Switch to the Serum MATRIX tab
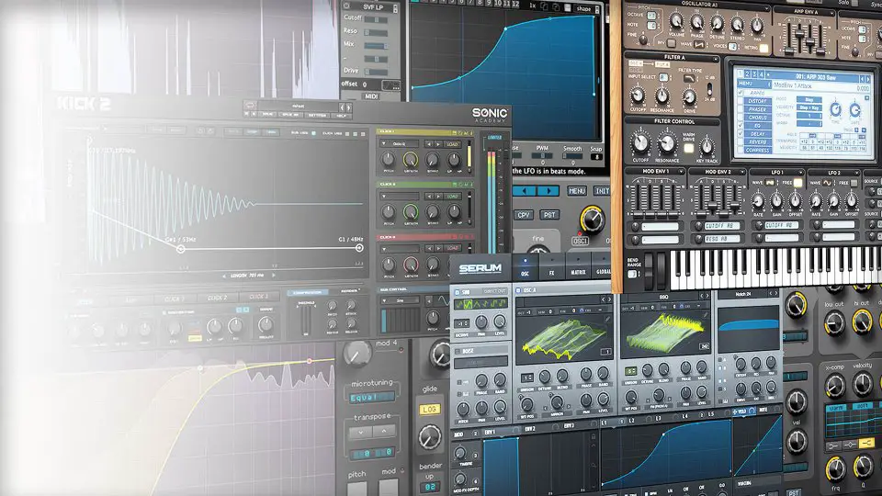 [578, 268]
